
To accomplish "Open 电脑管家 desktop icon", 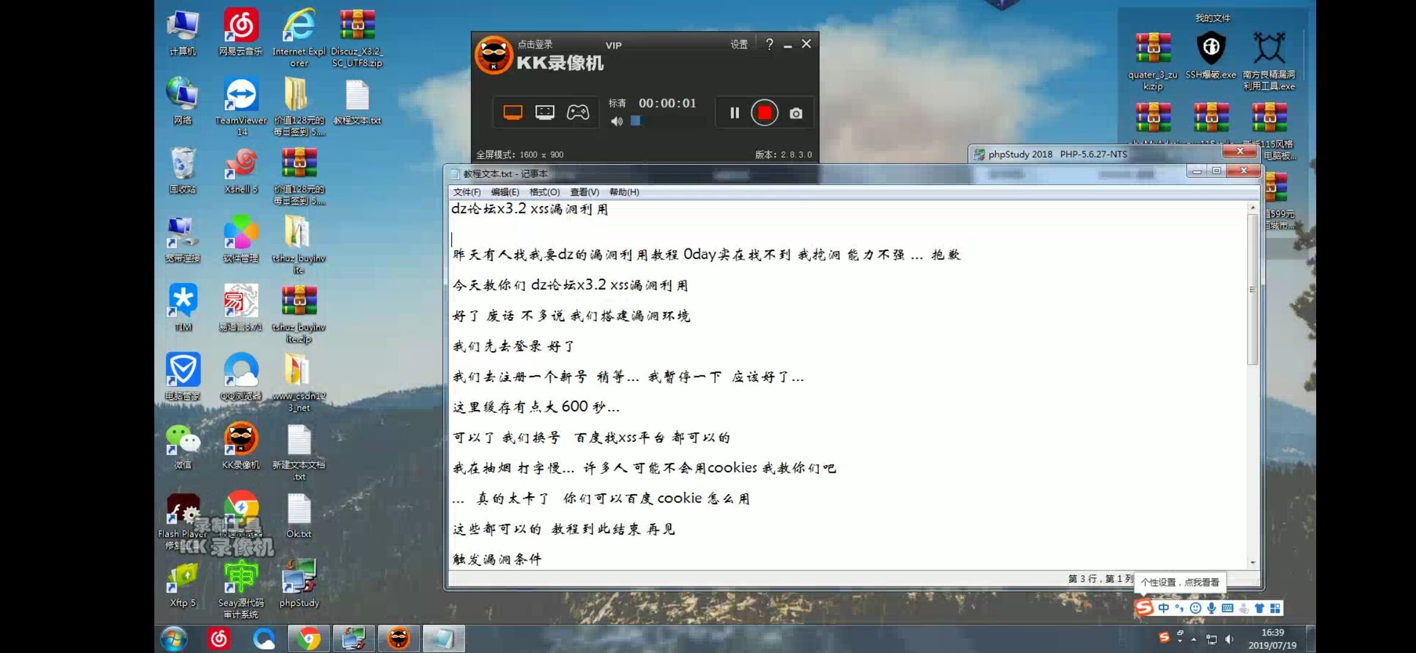I will (182, 377).
